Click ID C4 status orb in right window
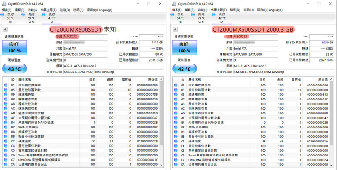Image resolution: width=337 pixels, height=170 pixels. point(176,146)
